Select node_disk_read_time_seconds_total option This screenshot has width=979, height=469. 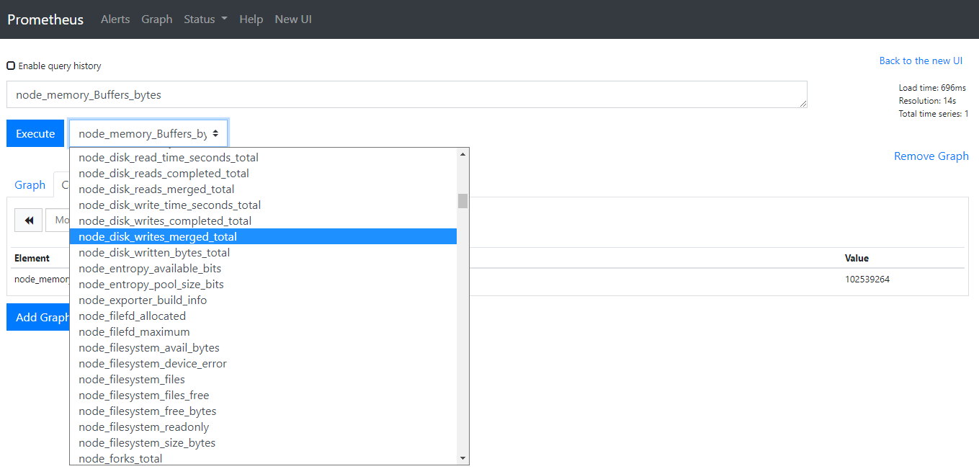pos(263,157)
